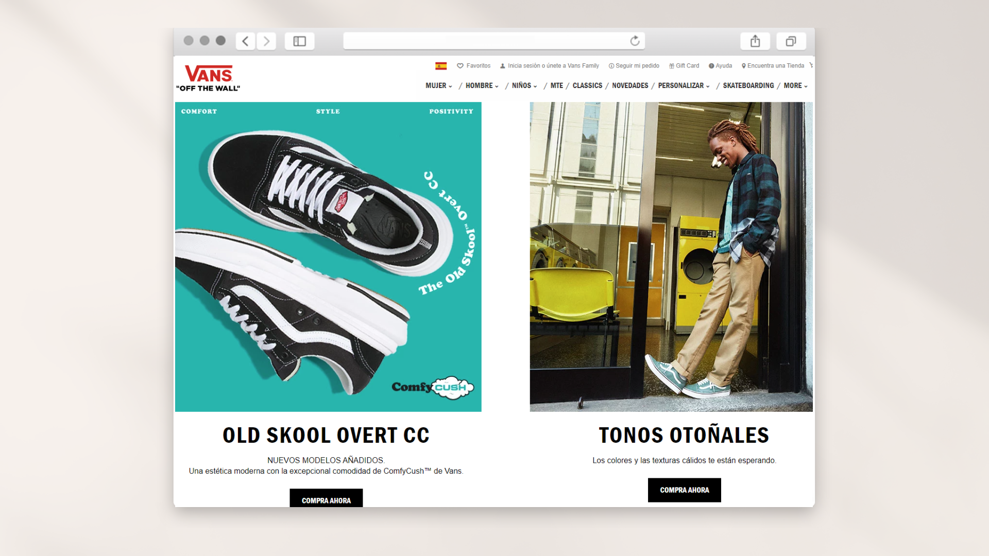Open Favoritos using the heart icon
This screenshot has width=989, height=556.
[x=460, y=65]
